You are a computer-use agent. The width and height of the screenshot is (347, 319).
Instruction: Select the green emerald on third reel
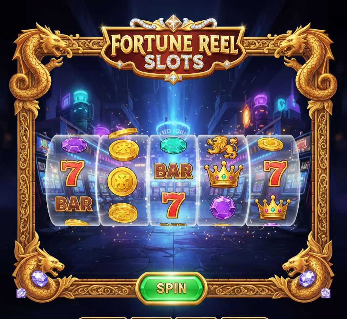173,146
